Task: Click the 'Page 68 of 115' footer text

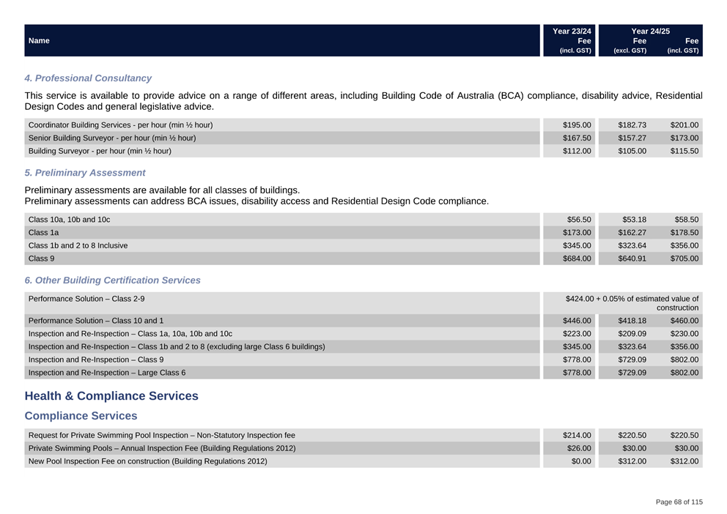Action: click(x=679, y=502)
